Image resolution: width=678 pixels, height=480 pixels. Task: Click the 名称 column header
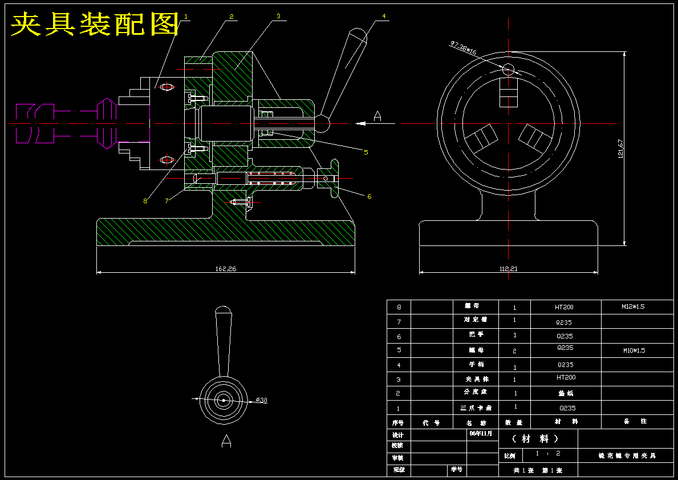pos(476,422)
